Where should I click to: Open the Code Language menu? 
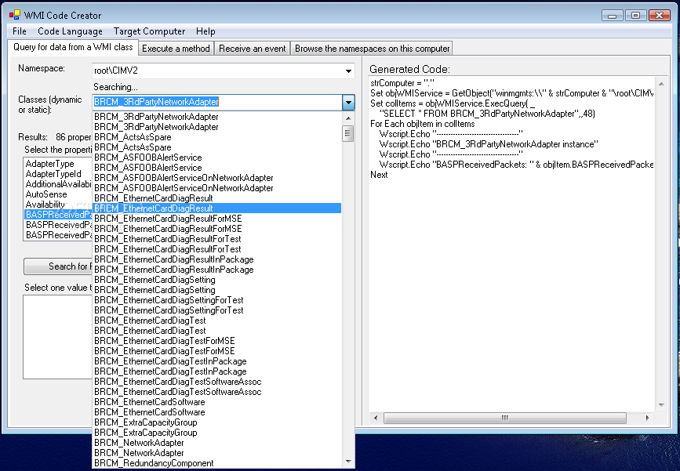pyautogui.click(x=70, y=31)
